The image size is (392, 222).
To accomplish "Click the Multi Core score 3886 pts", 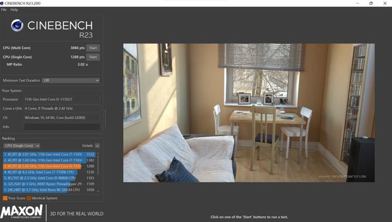I will (78, 48).
